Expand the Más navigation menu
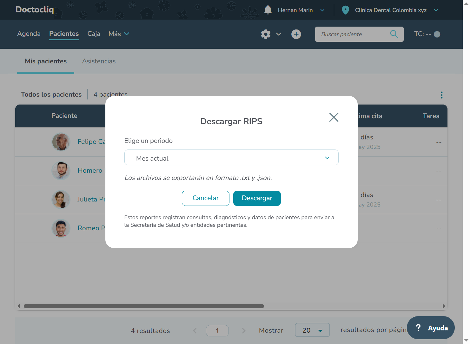Screen dimensions: 470x344 119,34
